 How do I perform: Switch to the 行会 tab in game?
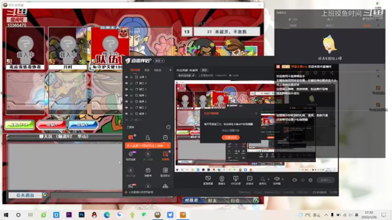coord(235,200)
